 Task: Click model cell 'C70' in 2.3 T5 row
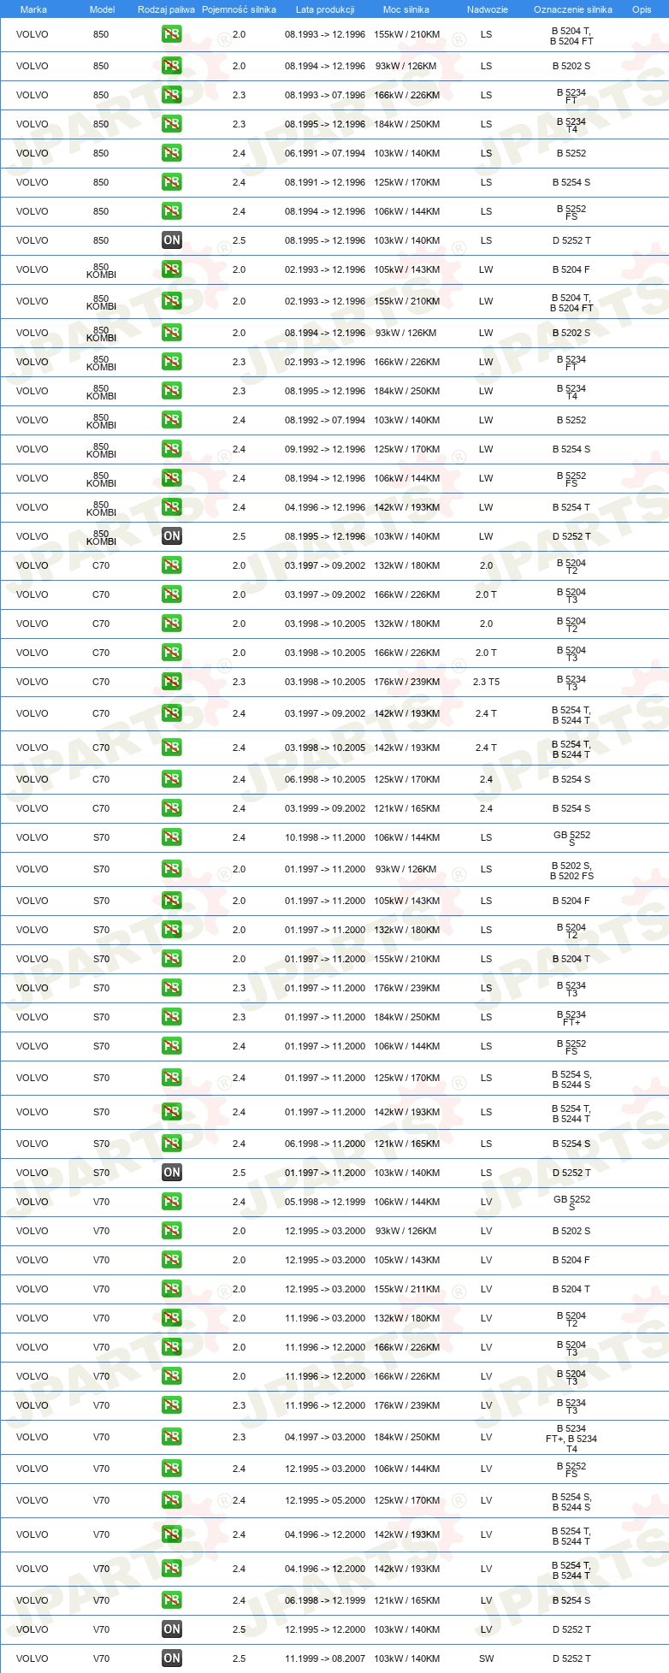click(101, 682)
